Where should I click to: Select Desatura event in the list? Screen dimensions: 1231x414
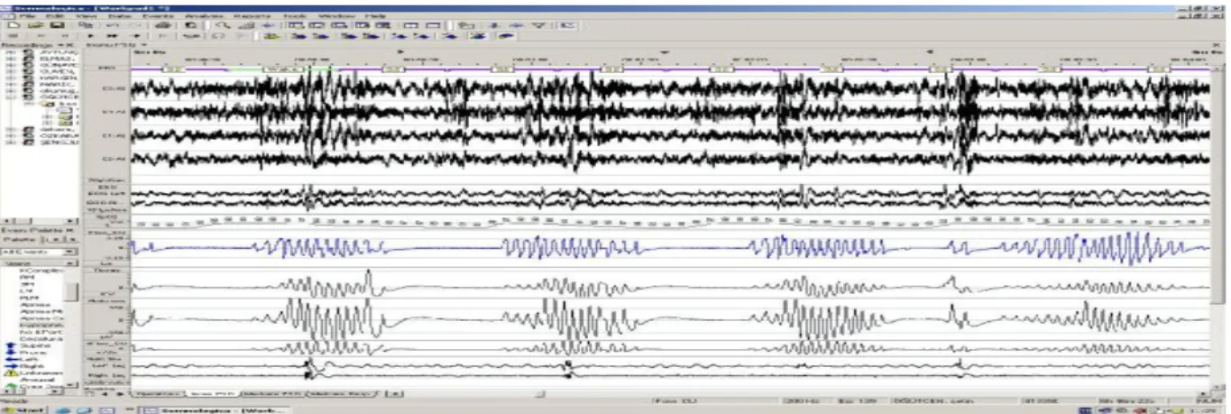[41, 338]
